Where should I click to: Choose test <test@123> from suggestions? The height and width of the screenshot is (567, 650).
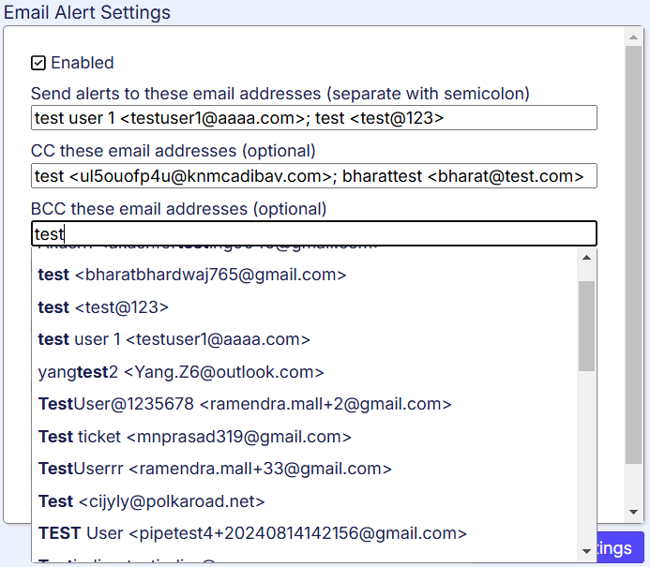[103, 307]
